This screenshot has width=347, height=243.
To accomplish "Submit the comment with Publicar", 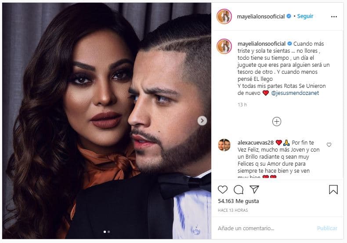I will coord(327,228).
